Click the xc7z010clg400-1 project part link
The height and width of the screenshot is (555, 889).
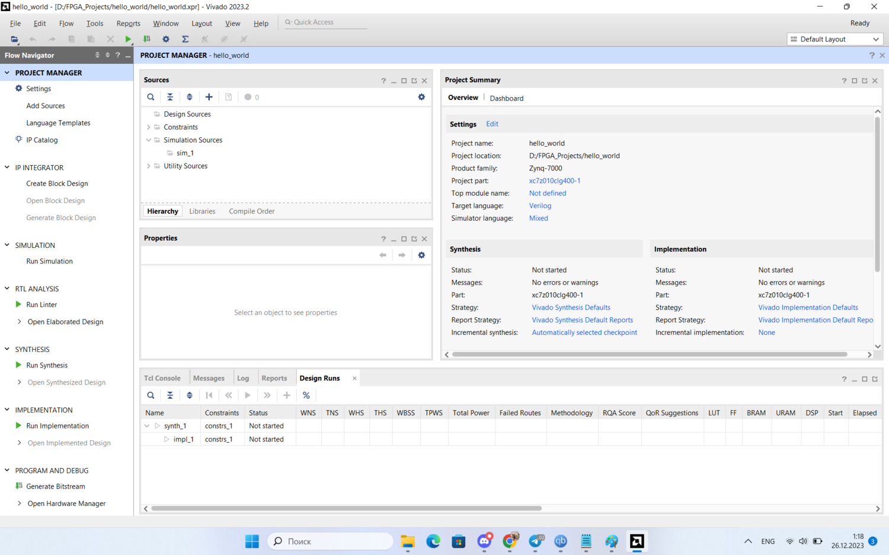[554, 181]
